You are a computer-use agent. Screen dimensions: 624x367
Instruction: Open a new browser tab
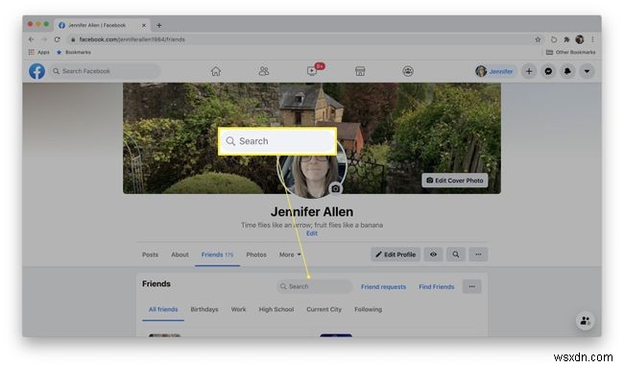[158, 26]
